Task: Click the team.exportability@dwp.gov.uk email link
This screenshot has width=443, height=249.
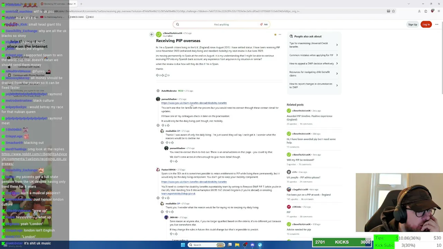Action: pyautogui.click(x=178, y=194)
